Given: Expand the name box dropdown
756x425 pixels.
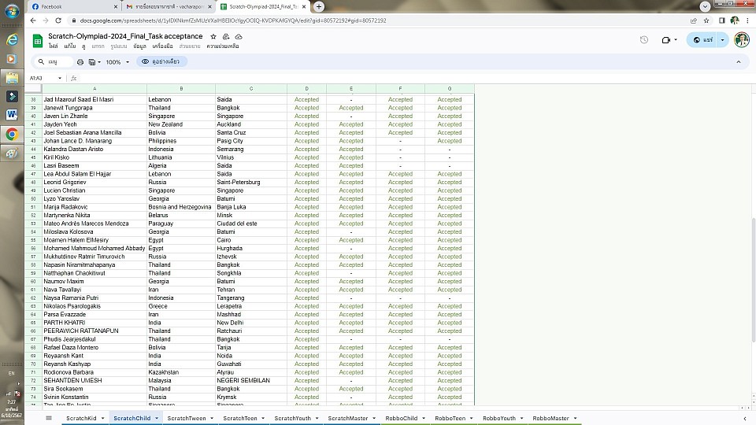Looking at the screenshot, I should [x=60, y=78].
